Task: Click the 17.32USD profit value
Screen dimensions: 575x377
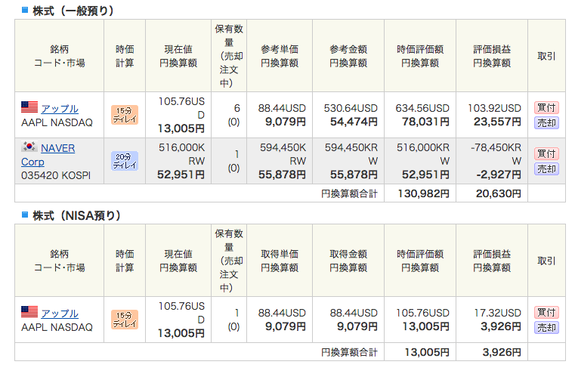Action: [x=498, y=313]
